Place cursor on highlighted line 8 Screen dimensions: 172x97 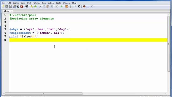(88, 40)
